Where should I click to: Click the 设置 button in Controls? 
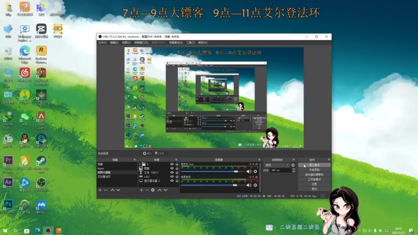point(315,184)
